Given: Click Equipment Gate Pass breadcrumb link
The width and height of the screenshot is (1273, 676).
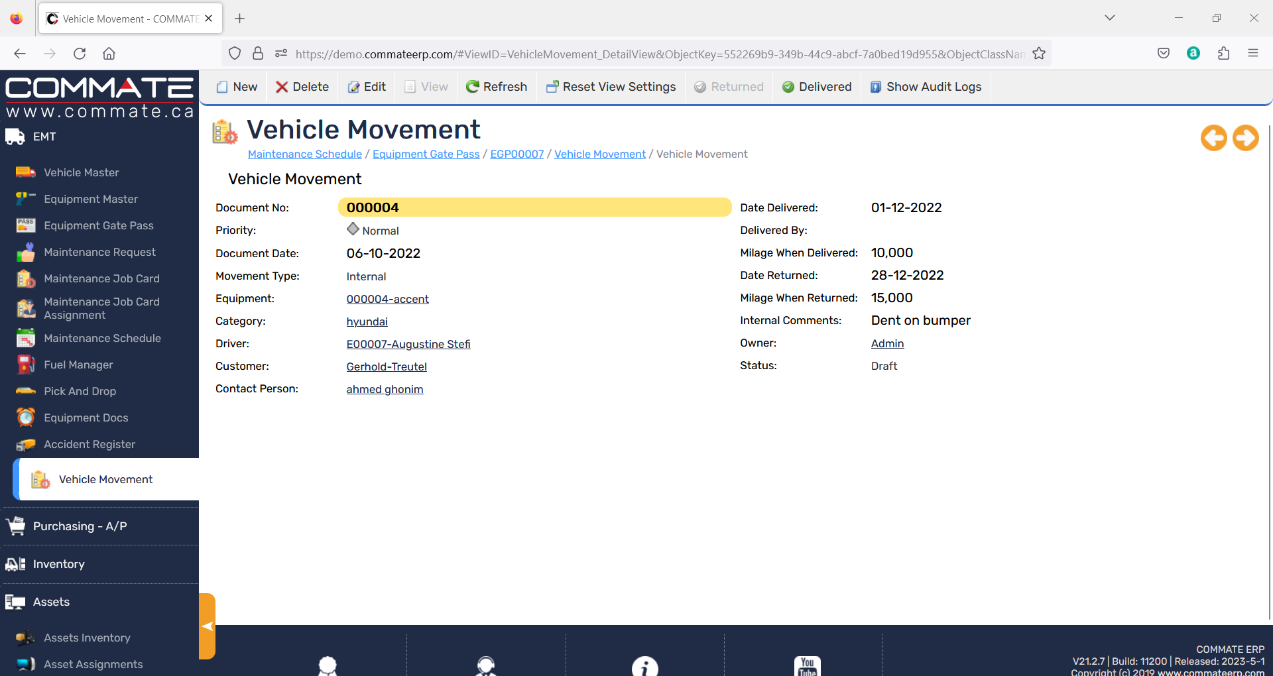Looking at the screenshot, I should pos(426,154).
